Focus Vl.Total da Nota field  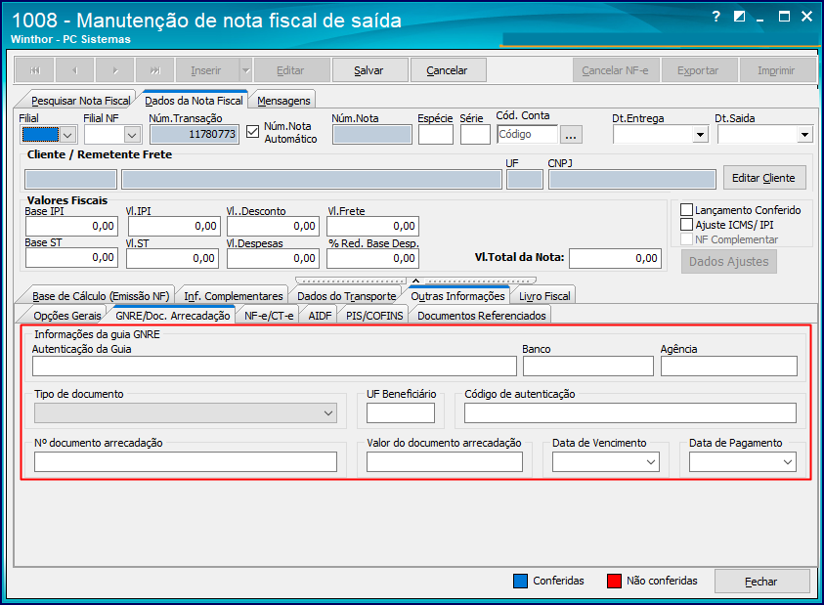click(615, 258)
